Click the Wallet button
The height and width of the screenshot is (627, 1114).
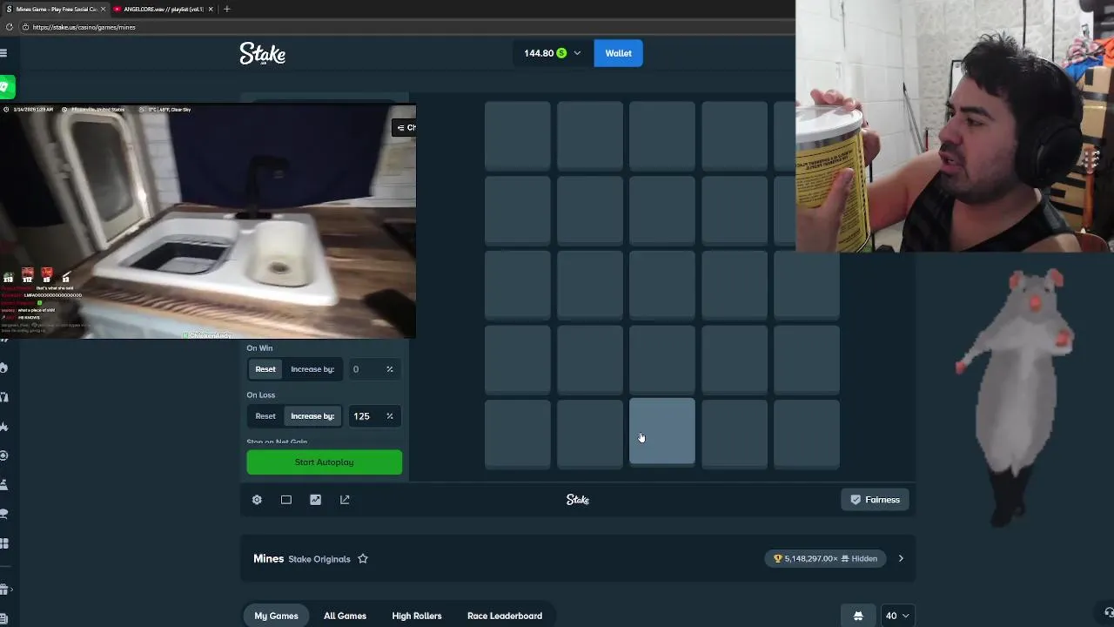[x=619, y=53]
